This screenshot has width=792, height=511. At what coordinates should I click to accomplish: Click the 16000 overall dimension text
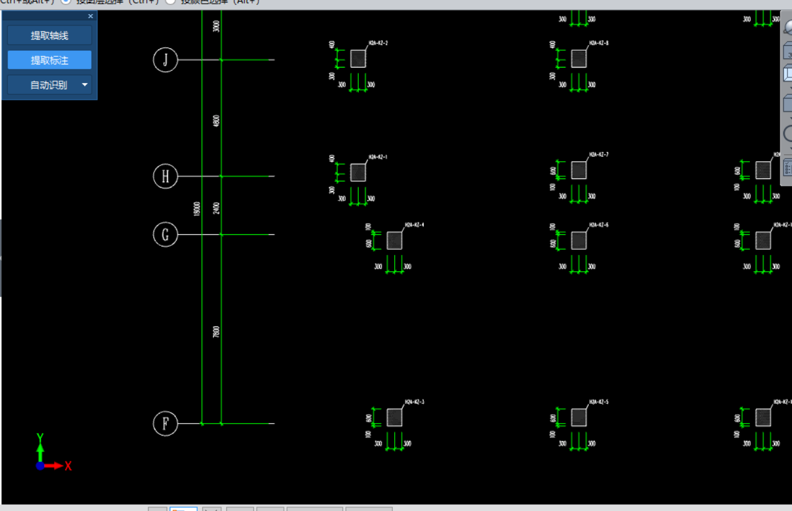pyautogui.click(x=197, y=208)
